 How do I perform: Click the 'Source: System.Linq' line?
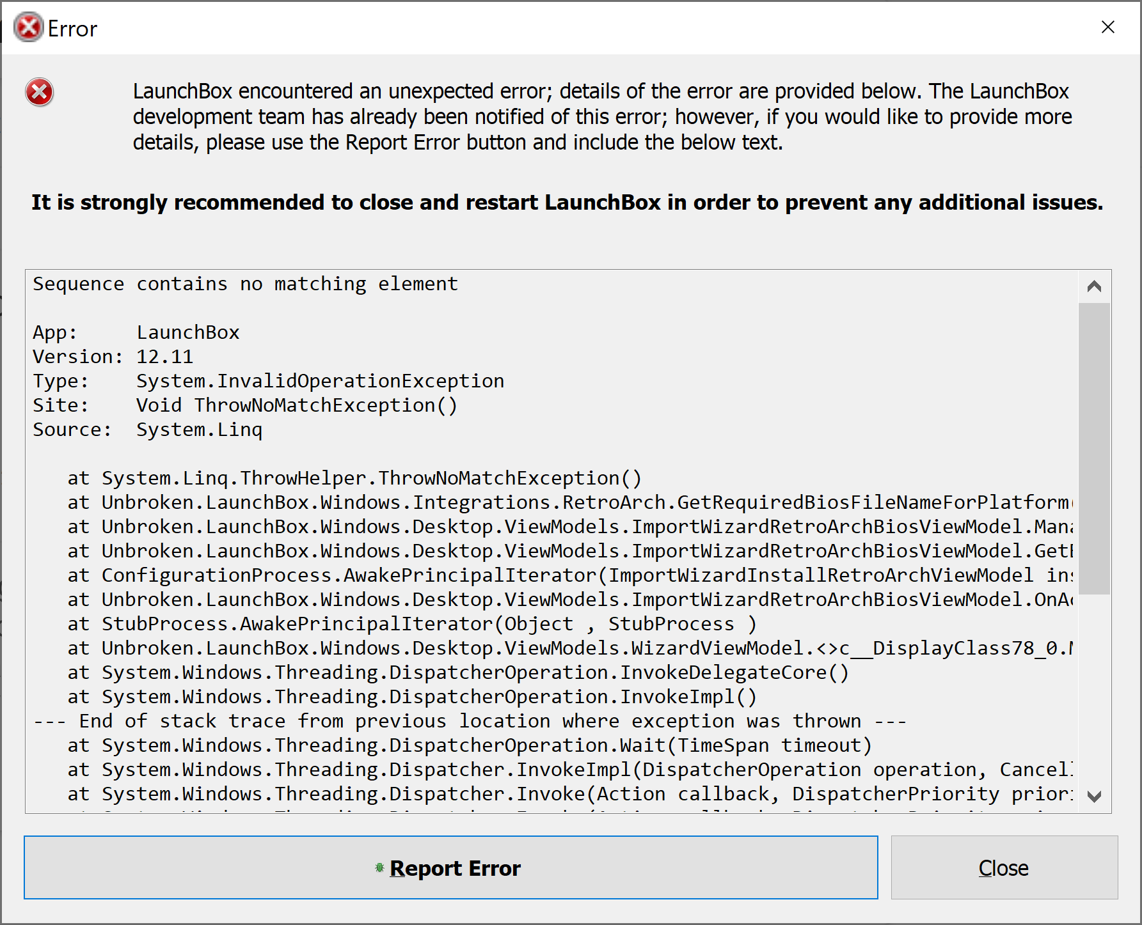pyautogui.click(x=148, y=430)
